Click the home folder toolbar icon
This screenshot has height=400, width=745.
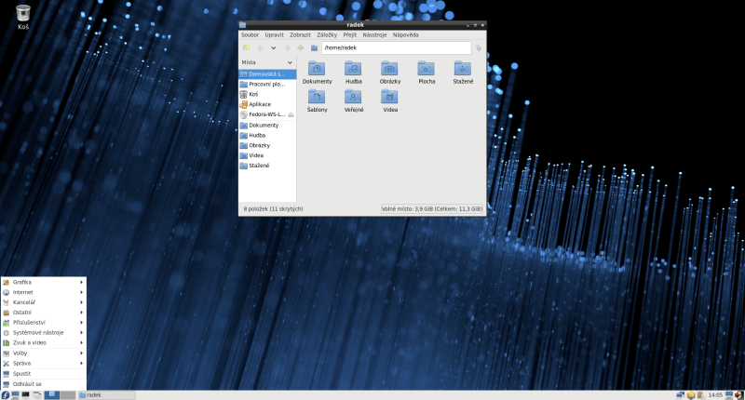point(314,47)
